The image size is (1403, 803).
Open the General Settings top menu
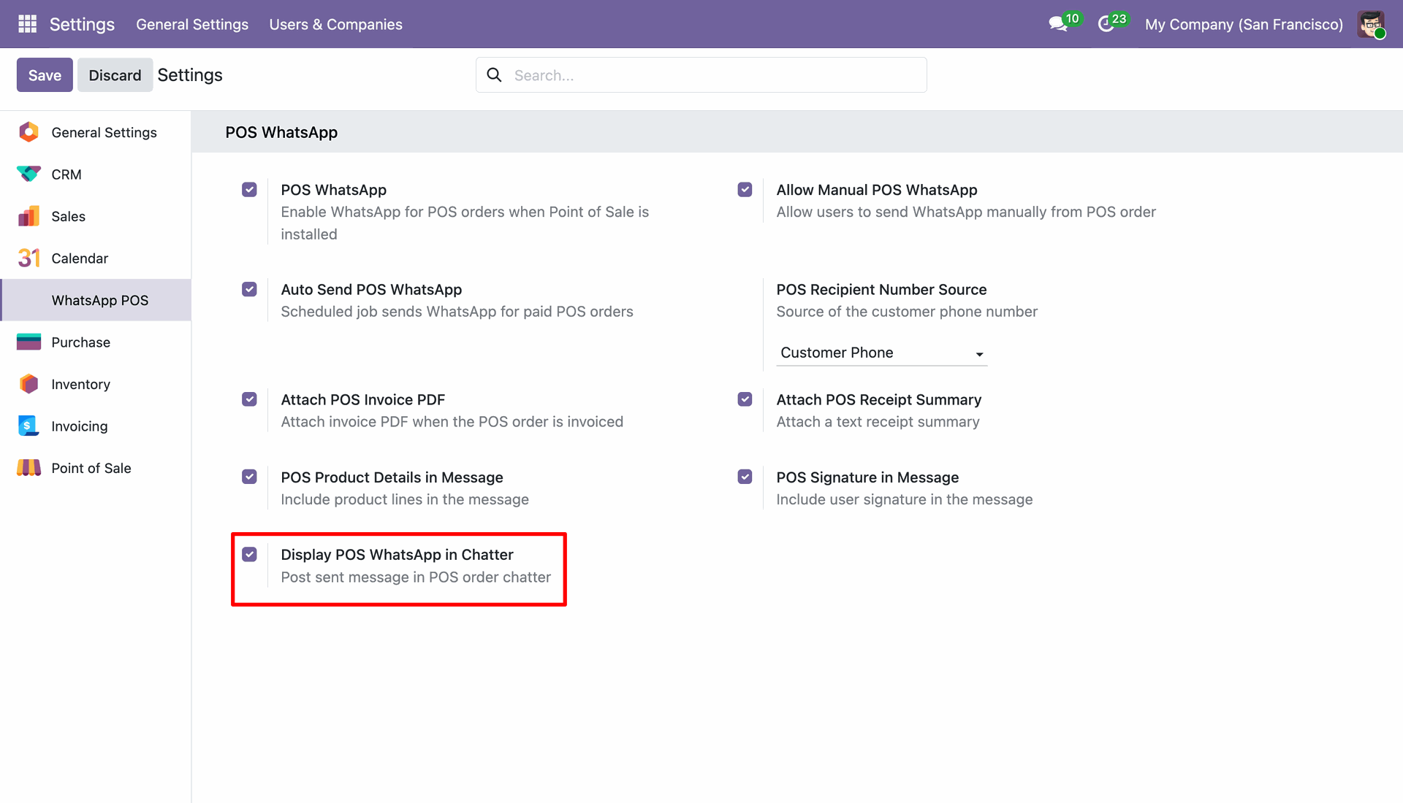(192, 24)
